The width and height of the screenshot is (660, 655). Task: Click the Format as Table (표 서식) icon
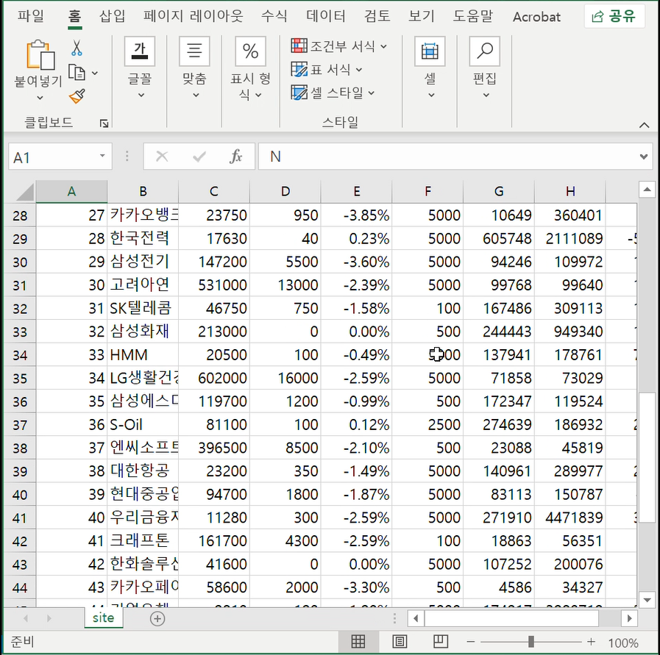[299, 69]
